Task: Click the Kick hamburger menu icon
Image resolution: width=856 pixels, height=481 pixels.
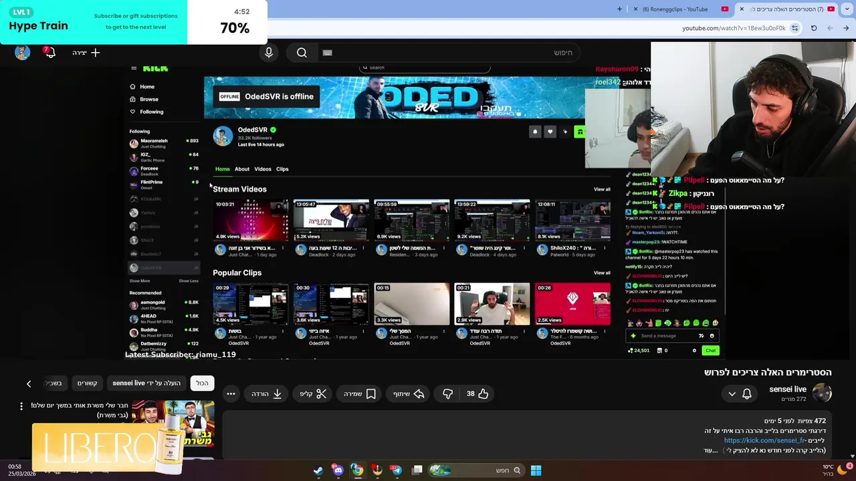Action: 134,68
